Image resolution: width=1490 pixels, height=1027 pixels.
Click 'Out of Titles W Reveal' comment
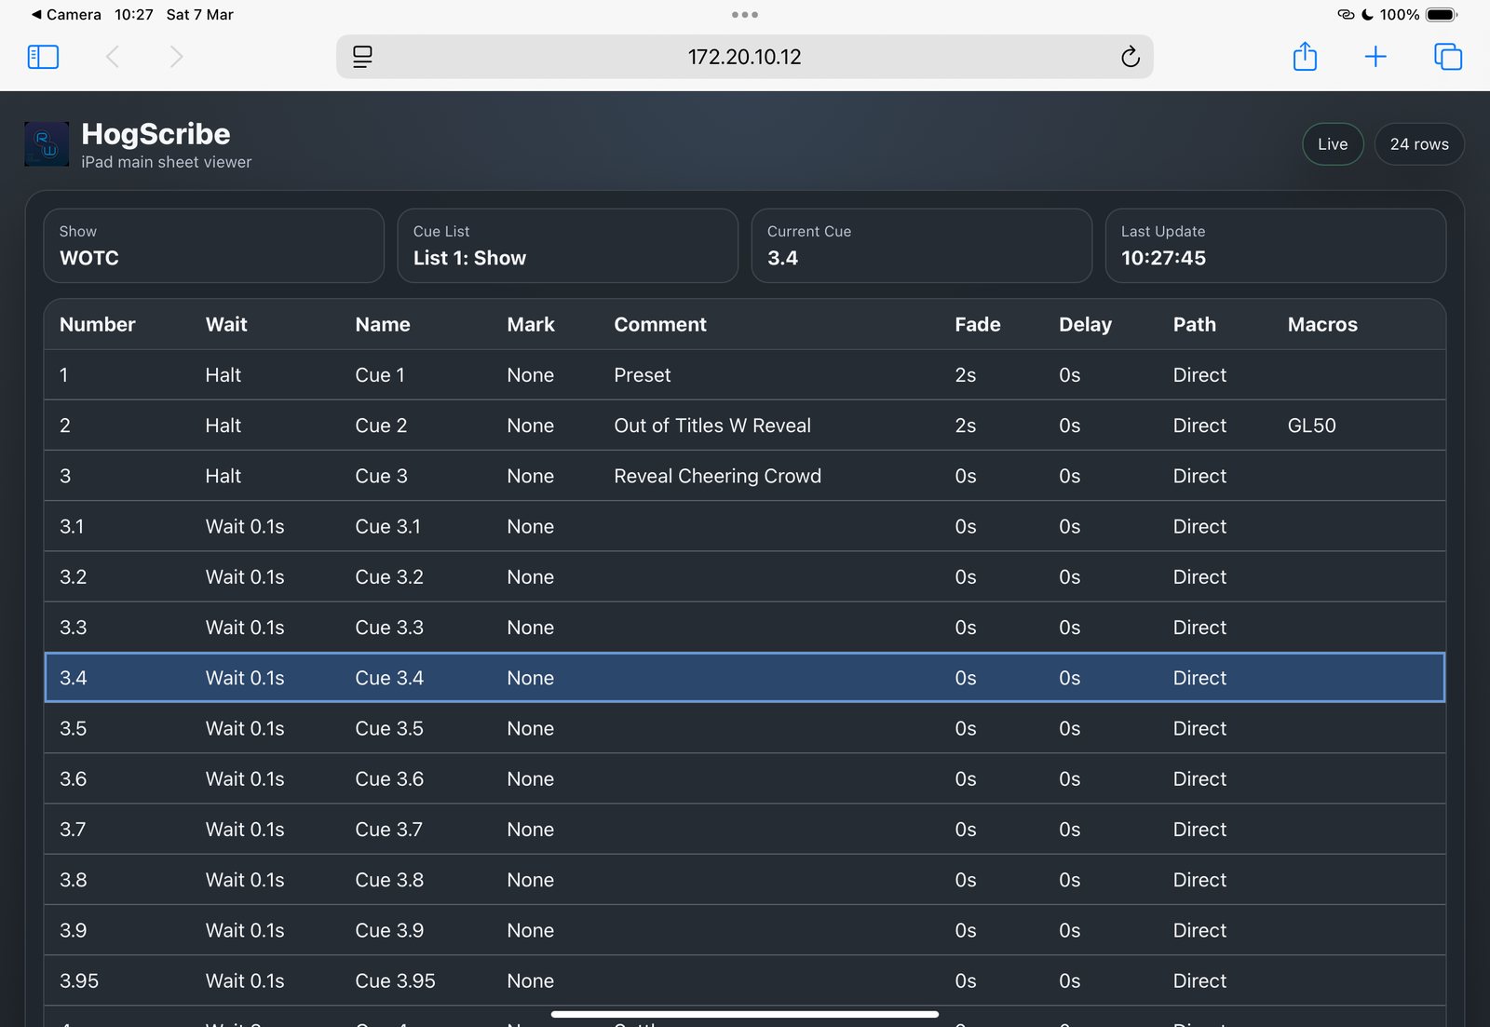pyautogui.click(x=712, y=426)
